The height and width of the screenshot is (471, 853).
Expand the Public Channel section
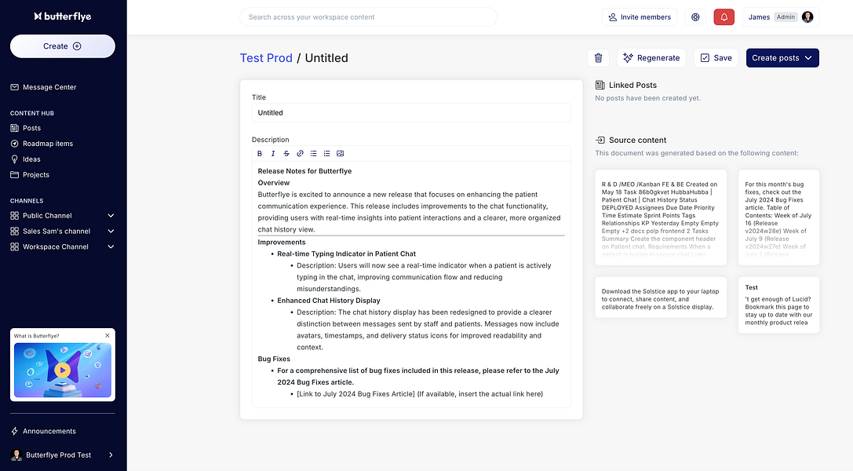[111, 216]
